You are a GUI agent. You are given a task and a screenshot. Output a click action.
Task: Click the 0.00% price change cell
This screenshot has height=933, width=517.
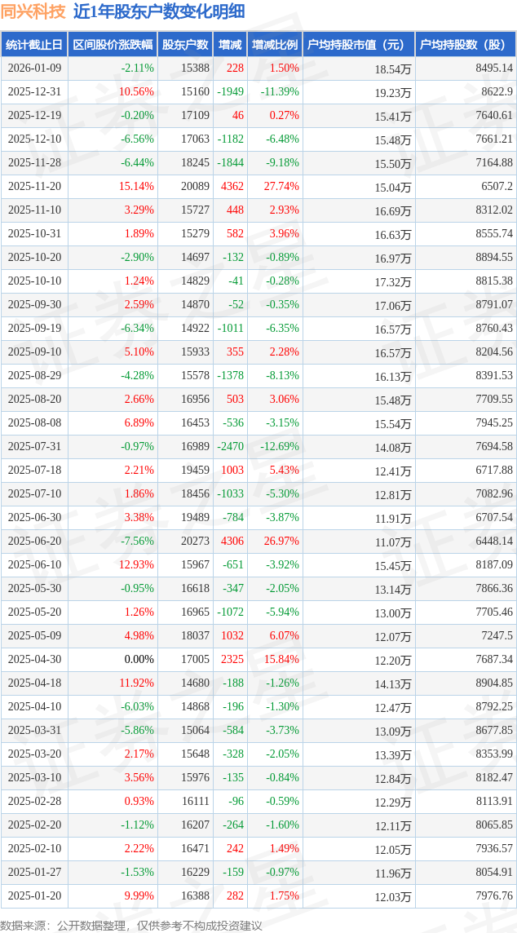[139, 660]
